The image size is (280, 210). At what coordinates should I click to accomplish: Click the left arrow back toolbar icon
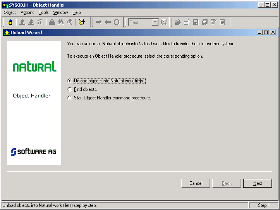click(x=108, y=22)
